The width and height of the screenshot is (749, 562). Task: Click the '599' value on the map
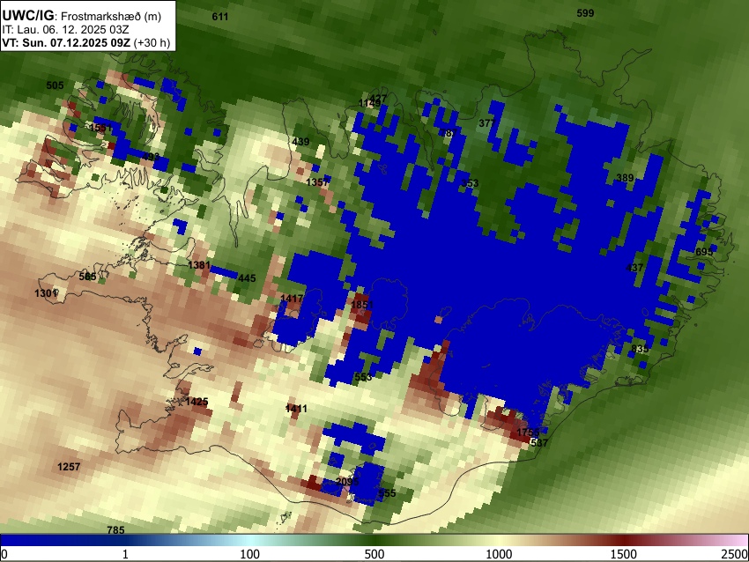[x=585, y=13]
